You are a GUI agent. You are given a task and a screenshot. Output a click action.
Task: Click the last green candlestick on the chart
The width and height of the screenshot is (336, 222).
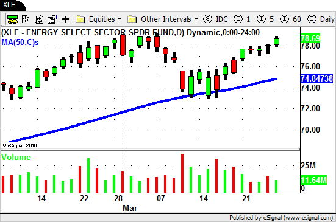[x=276, y=41]
